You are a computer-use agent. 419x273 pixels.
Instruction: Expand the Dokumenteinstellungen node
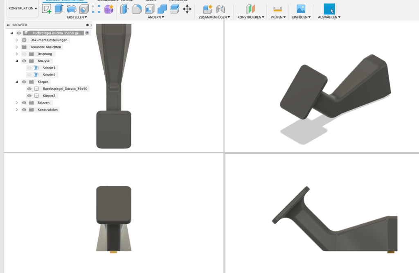16,40
